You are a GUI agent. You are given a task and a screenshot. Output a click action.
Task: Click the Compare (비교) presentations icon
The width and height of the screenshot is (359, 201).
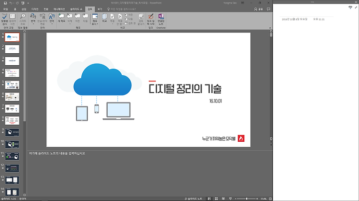(104, 18)
